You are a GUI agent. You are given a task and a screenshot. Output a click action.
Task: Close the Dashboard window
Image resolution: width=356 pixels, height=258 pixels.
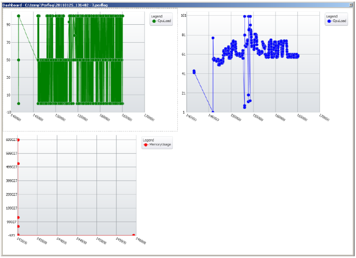pos(351,5)
